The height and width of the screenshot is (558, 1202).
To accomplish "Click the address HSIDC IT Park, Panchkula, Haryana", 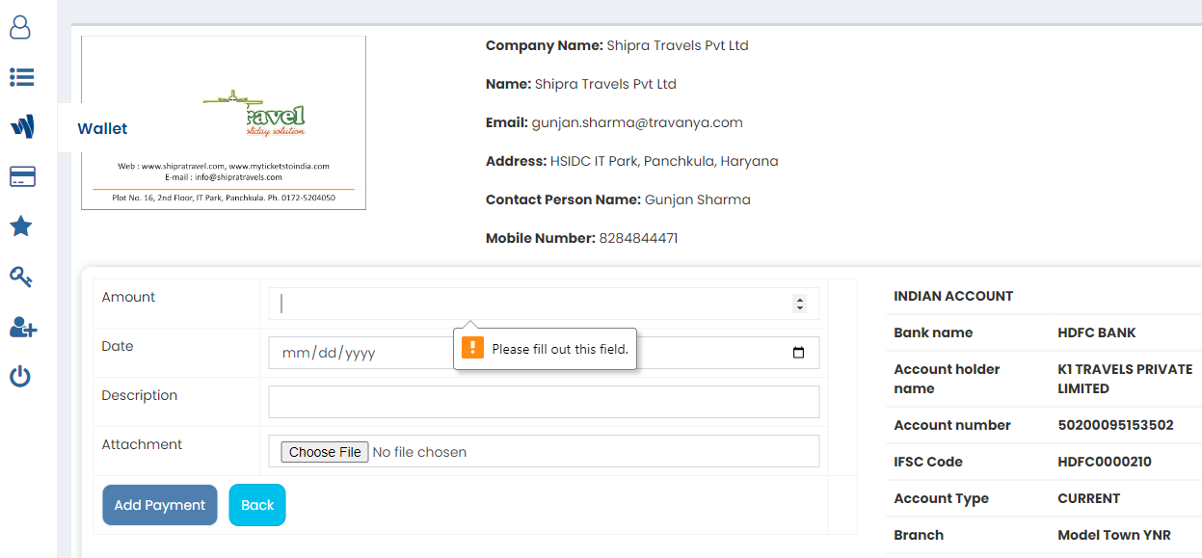I will (x=664, y=161).
